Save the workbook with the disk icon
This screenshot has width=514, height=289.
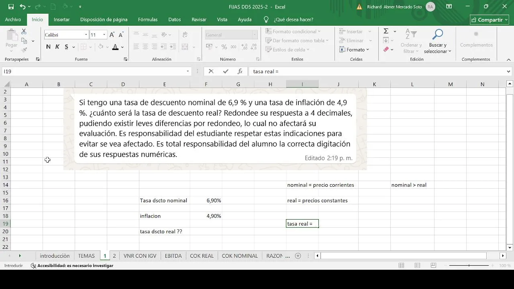pyautogui.click(x=11, y=7)
